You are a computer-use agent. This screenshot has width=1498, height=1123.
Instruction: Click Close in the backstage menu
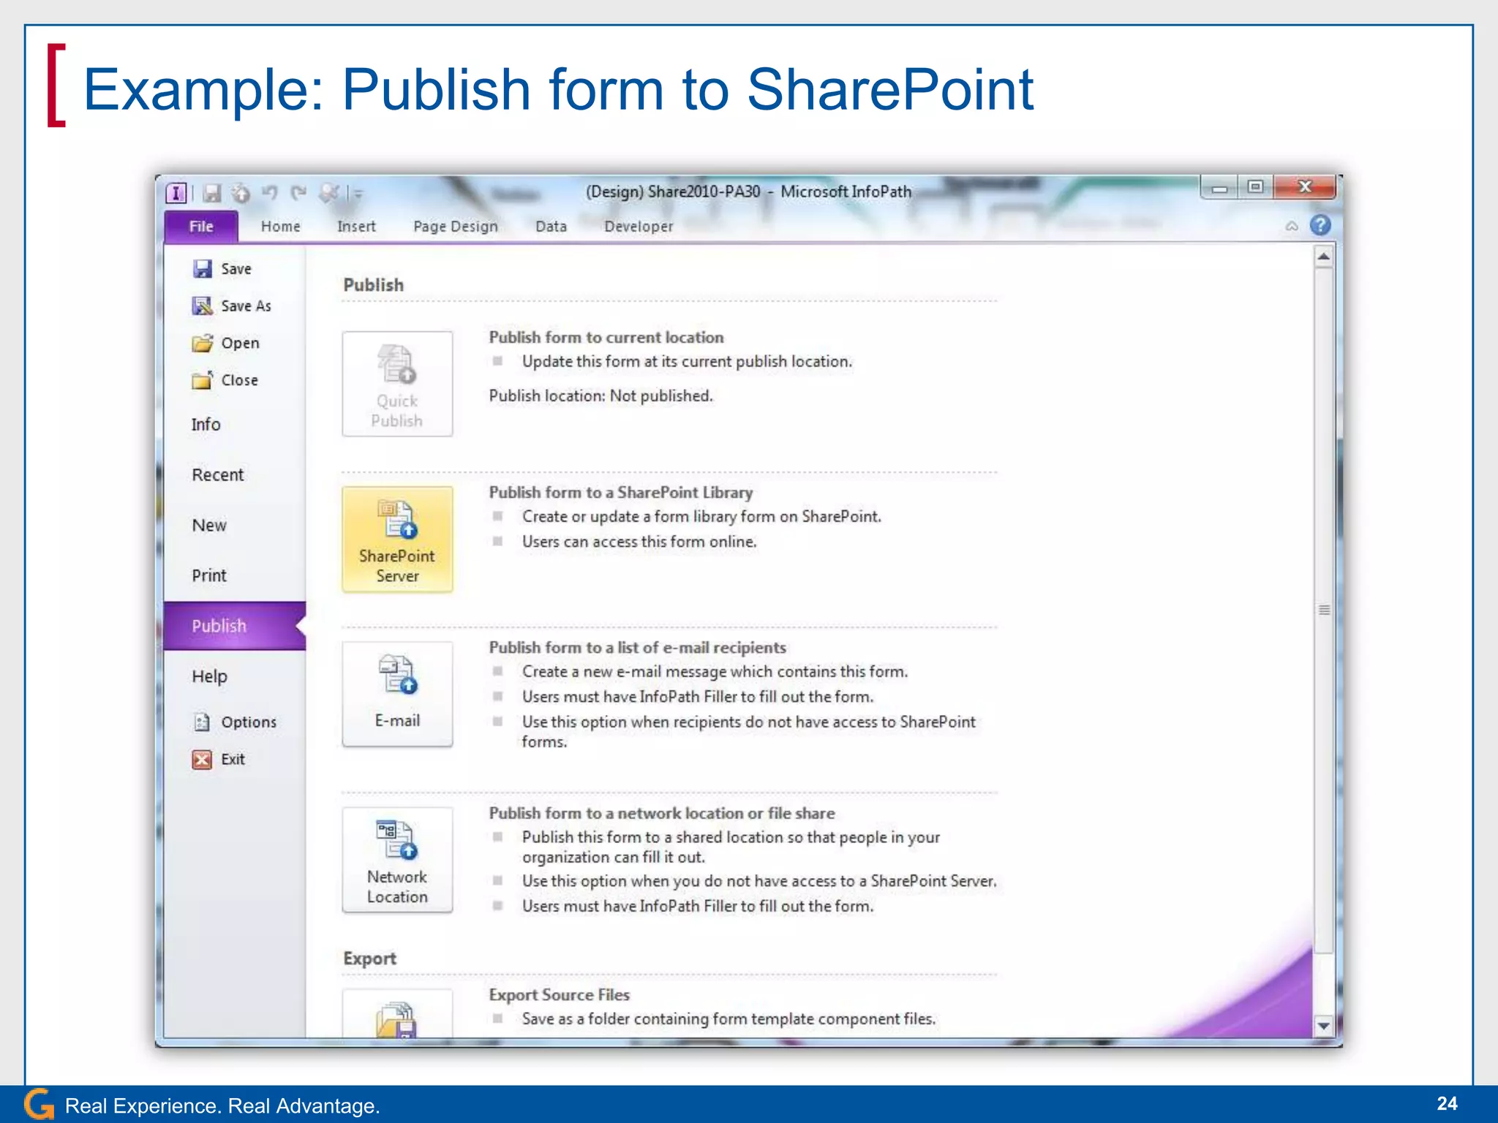coord(225,380)
